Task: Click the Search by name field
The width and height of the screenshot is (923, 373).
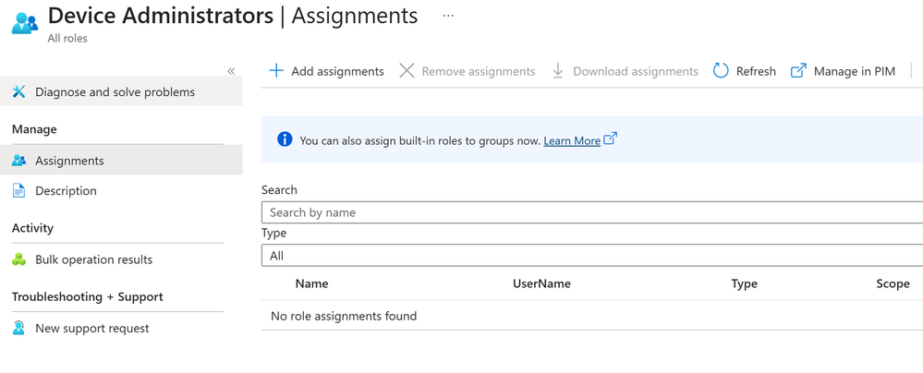Action: coord(591,212)
